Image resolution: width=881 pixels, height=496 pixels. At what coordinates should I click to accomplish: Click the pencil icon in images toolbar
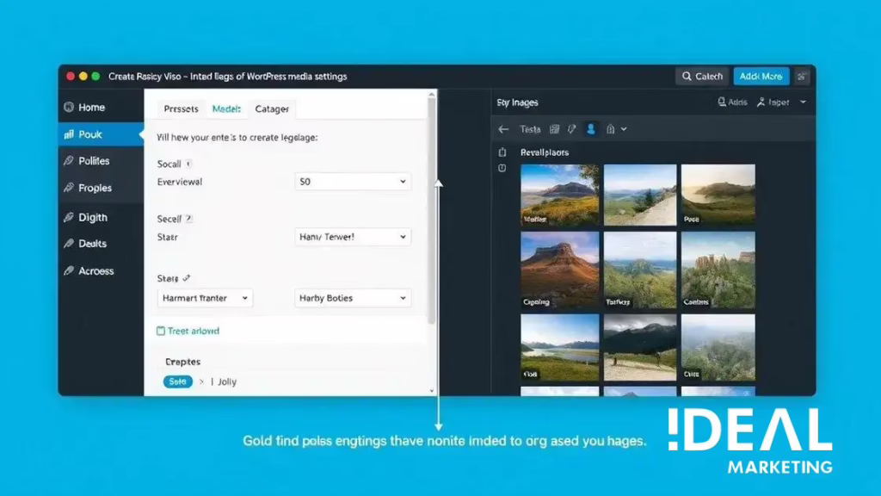click(x=572, y=129)
